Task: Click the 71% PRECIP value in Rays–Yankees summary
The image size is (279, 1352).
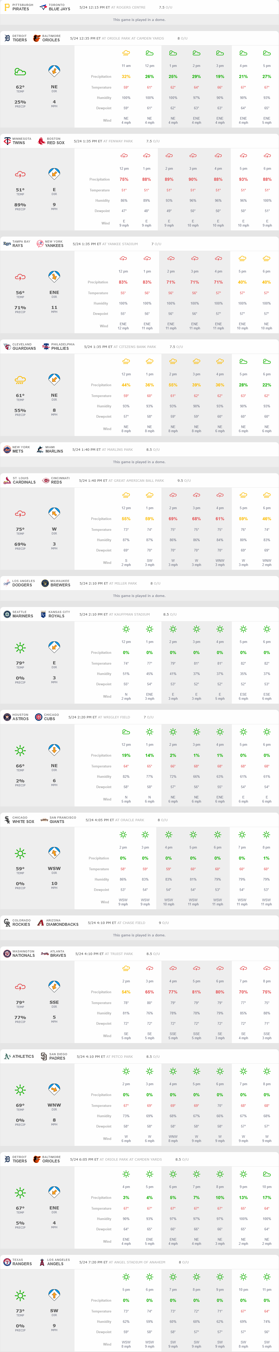Action: click(20, 308)
